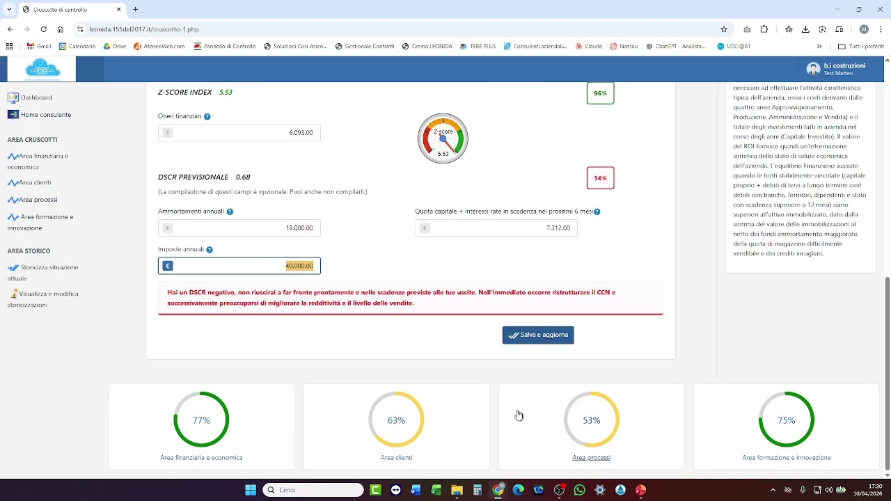
Task: Bookmark this page with star icon
Action: 724,29
